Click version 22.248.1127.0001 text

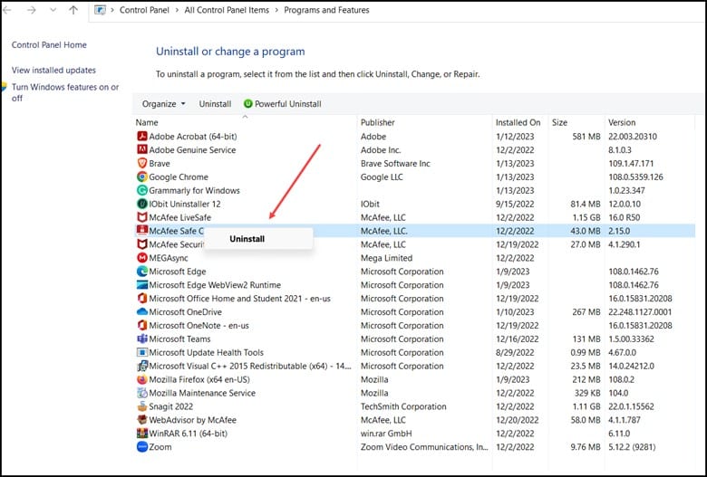click(x=640, y=312)
